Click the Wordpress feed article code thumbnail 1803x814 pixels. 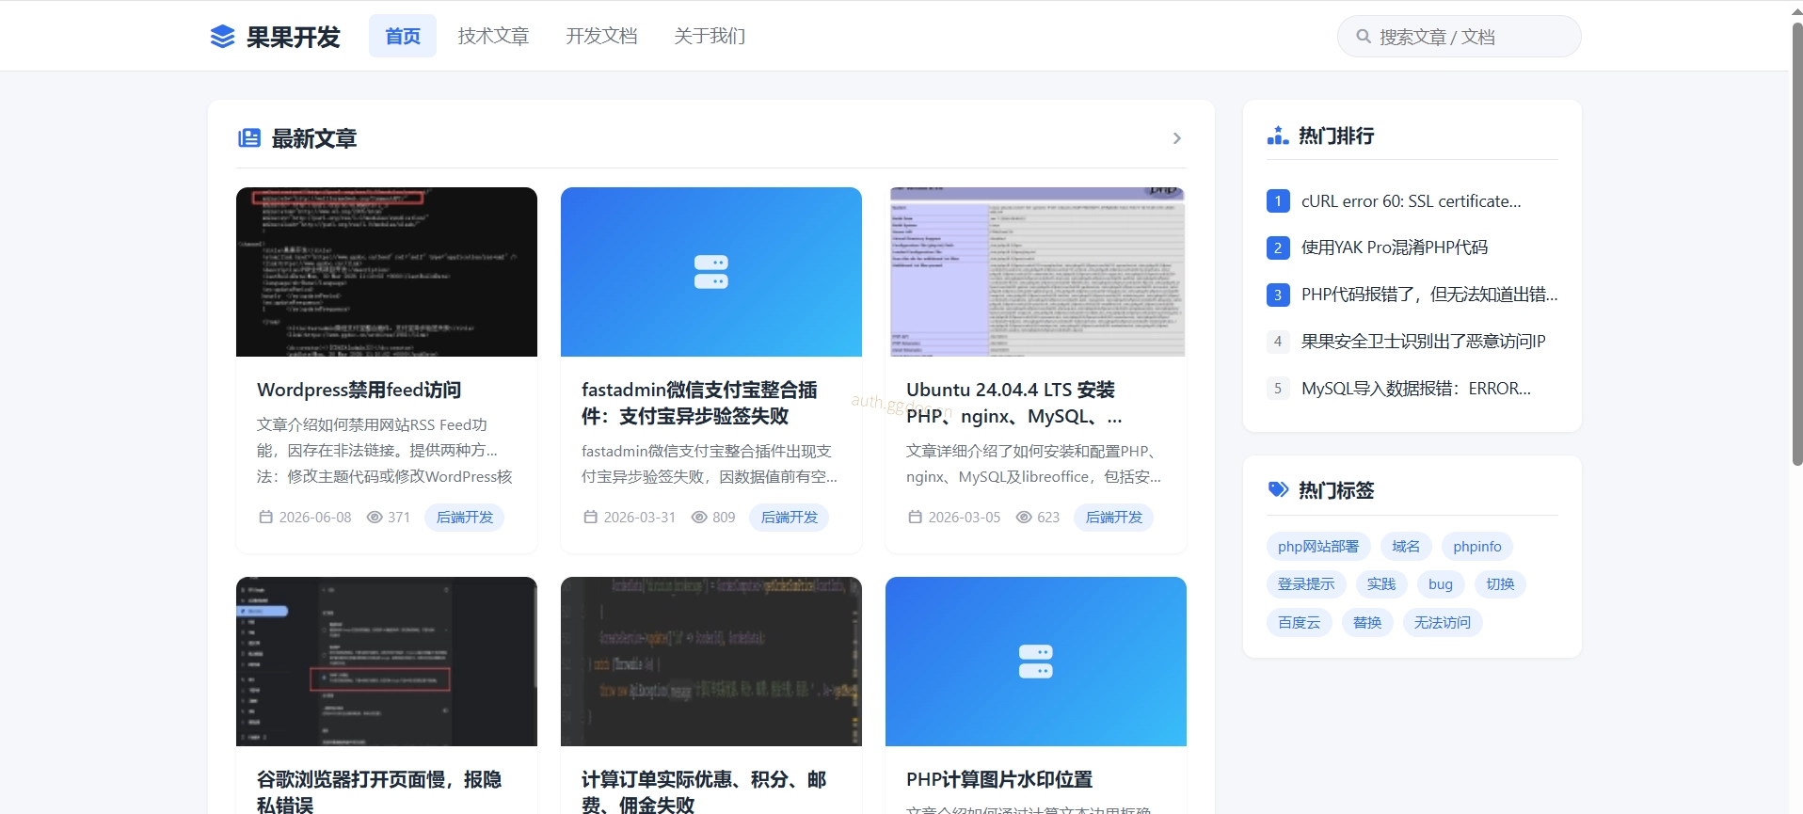point(387,272)
